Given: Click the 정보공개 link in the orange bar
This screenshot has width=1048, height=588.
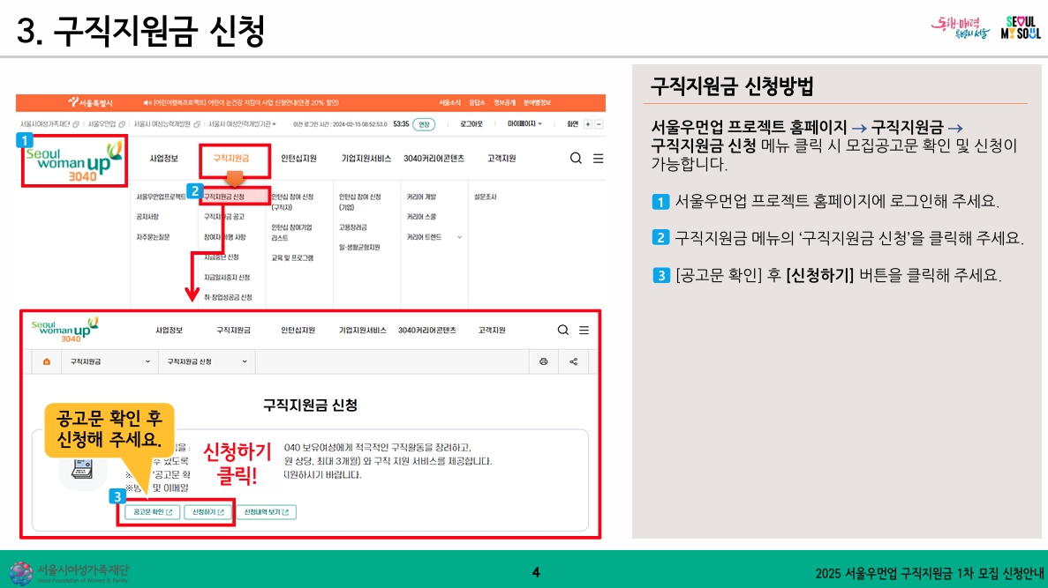Looking at the screenshot, I should tap(505, 103).
